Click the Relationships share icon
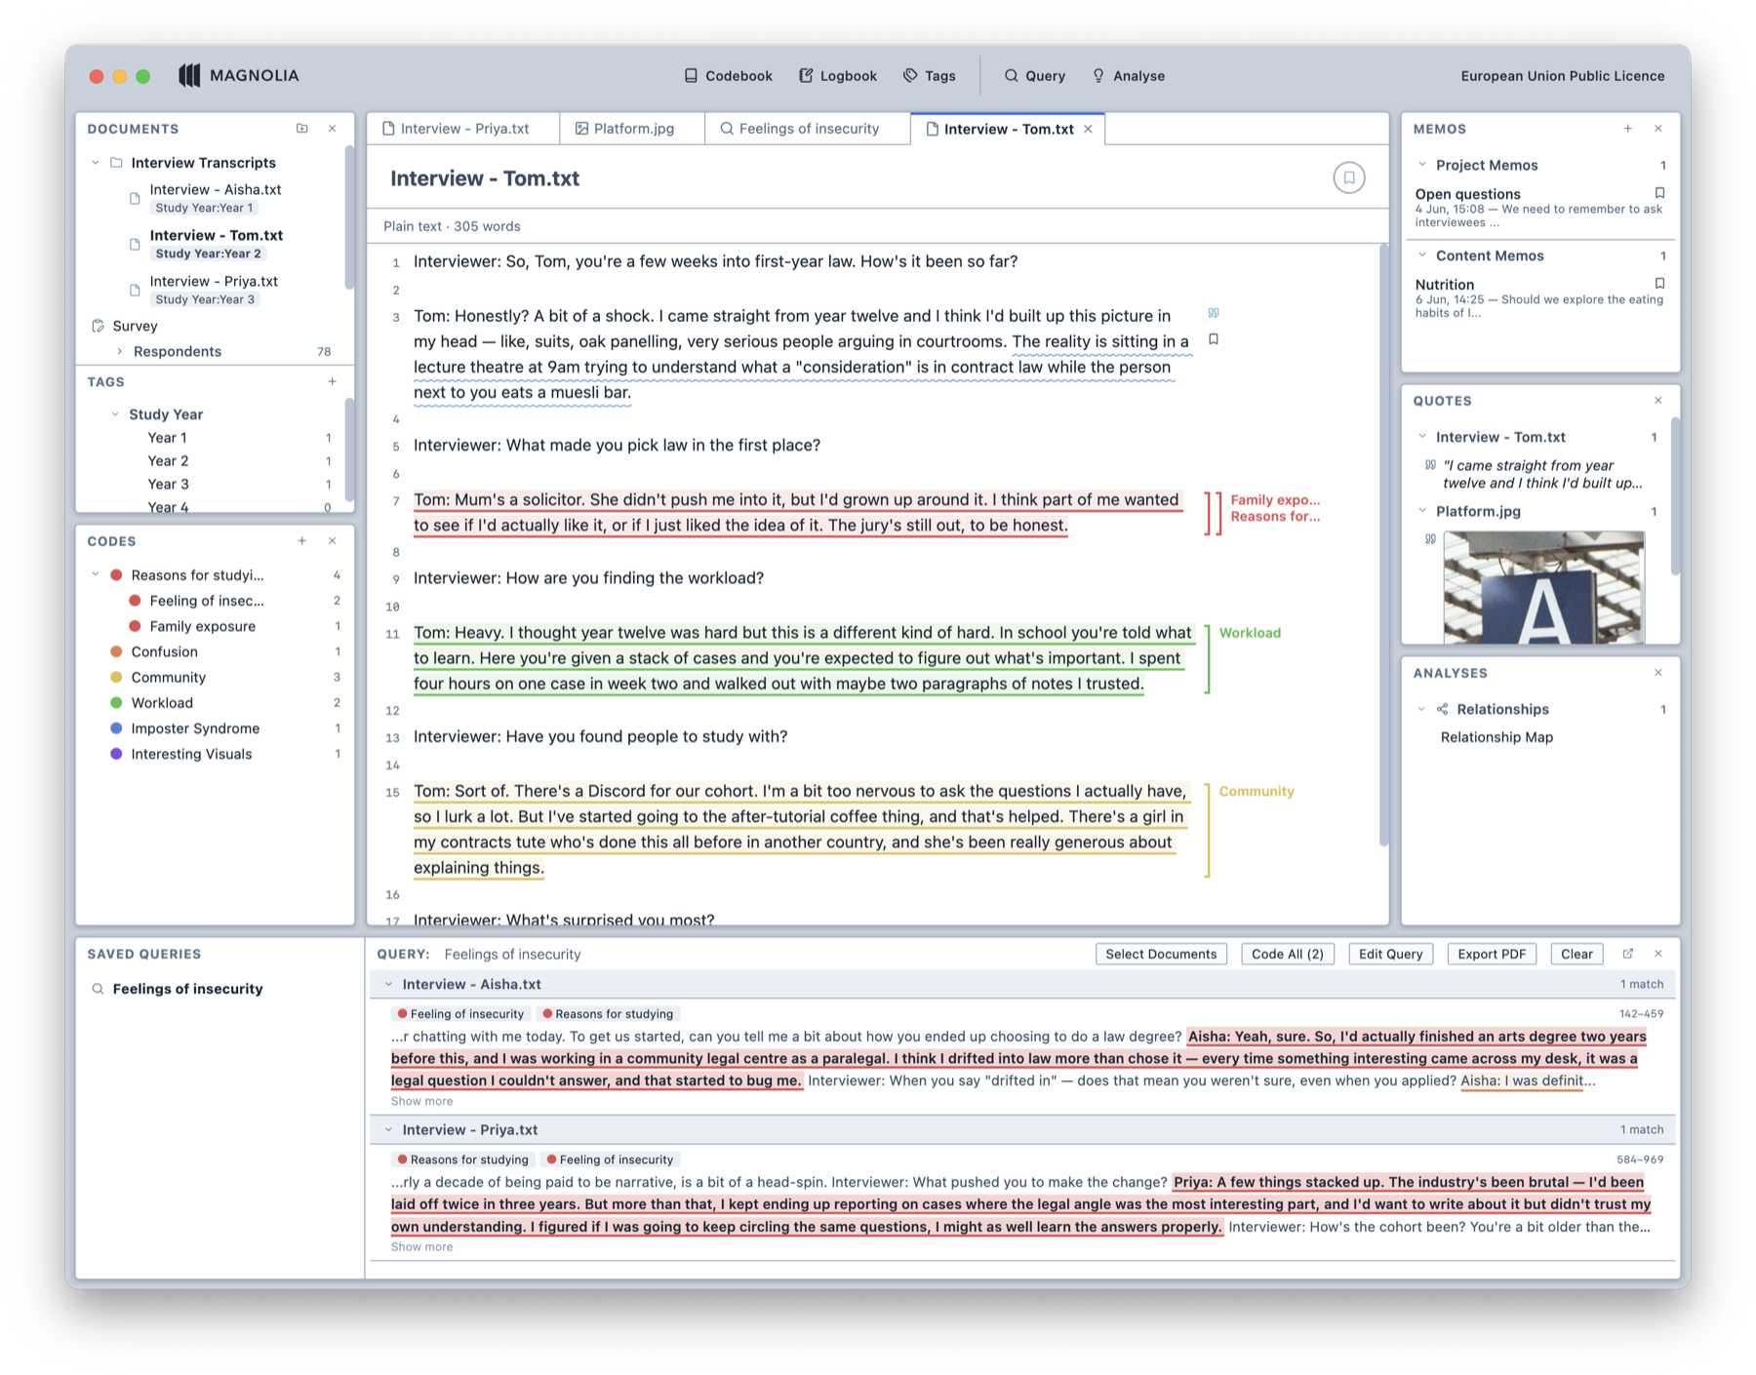This screenshot has height=1375, width=1756. coord(1443,709)
